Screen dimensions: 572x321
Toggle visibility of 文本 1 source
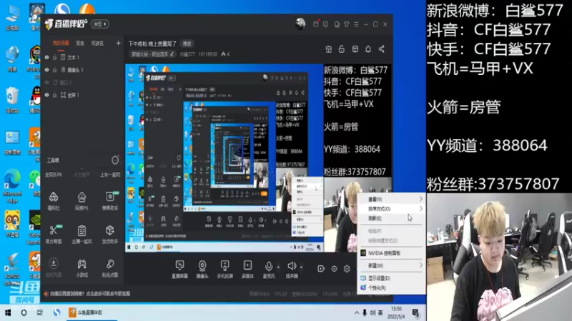coord(46,58)
